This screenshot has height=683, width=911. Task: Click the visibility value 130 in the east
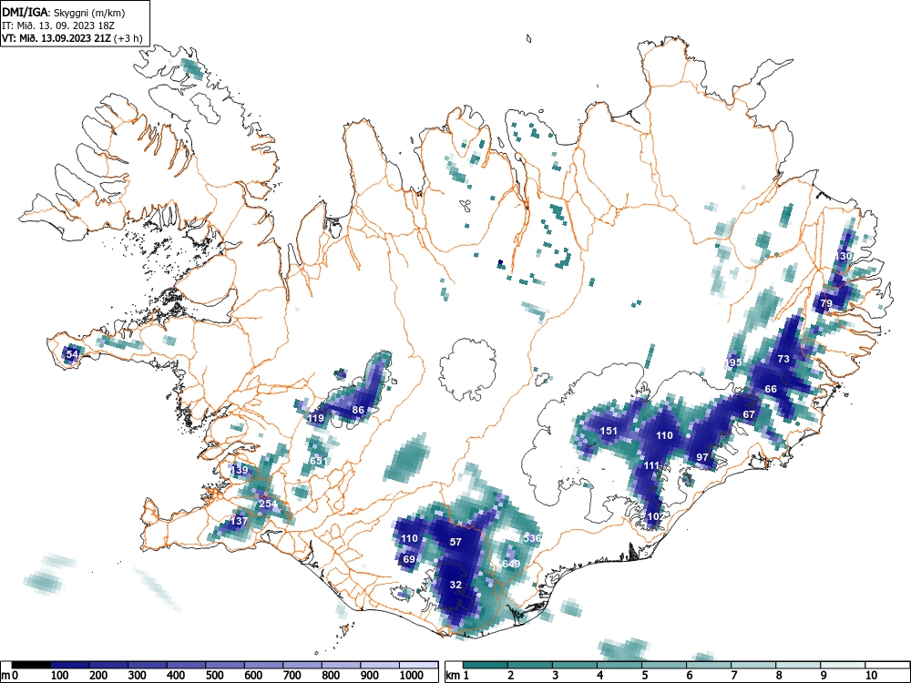(x=844, y=256)
